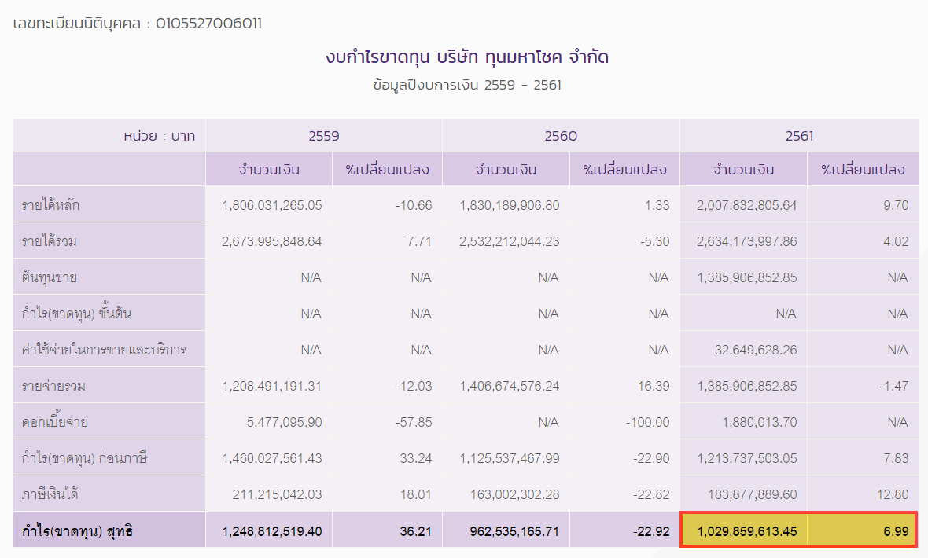Click value 1,830,189,906.80 in รายได้หลัก row

509,205
